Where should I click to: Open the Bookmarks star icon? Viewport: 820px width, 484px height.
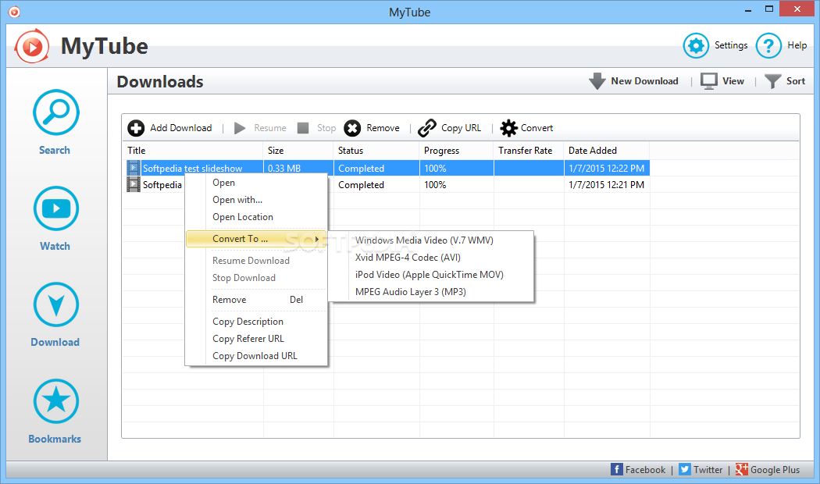(x=56, y=401)
